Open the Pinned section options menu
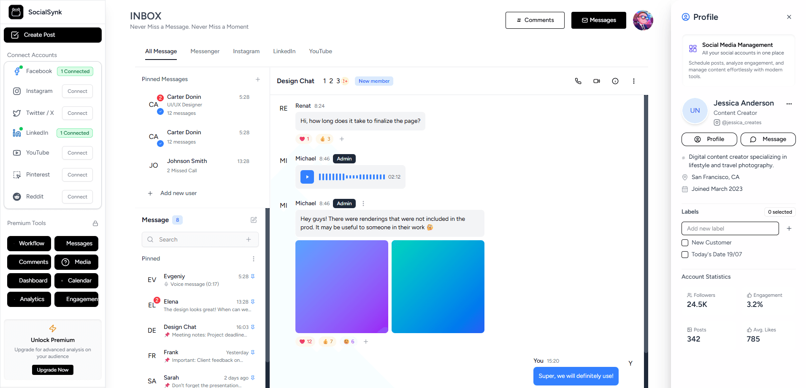 (x=254, y=258)
